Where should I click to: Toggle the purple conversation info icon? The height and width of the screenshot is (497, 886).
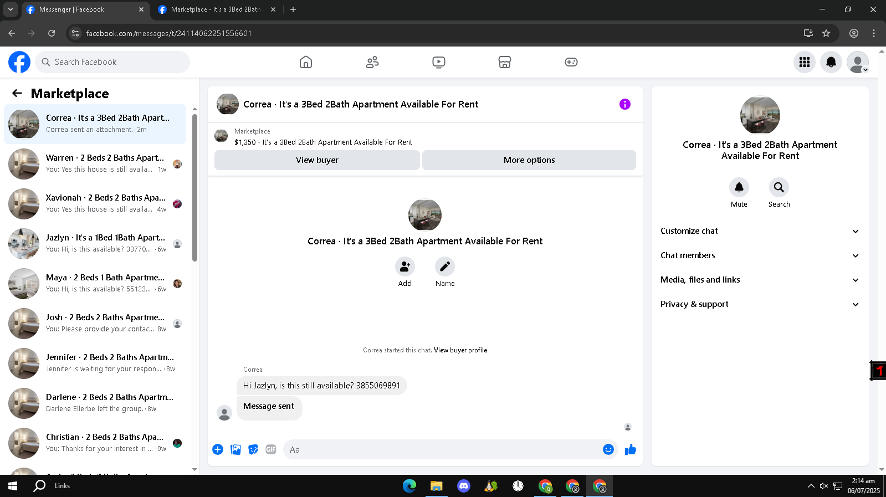(625, 104)
